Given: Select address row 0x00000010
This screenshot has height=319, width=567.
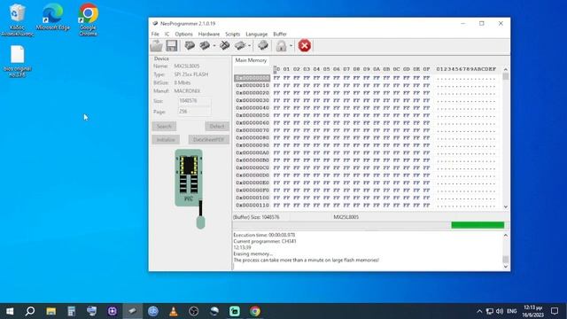Looking at the screenshot, I should point(252,85).
